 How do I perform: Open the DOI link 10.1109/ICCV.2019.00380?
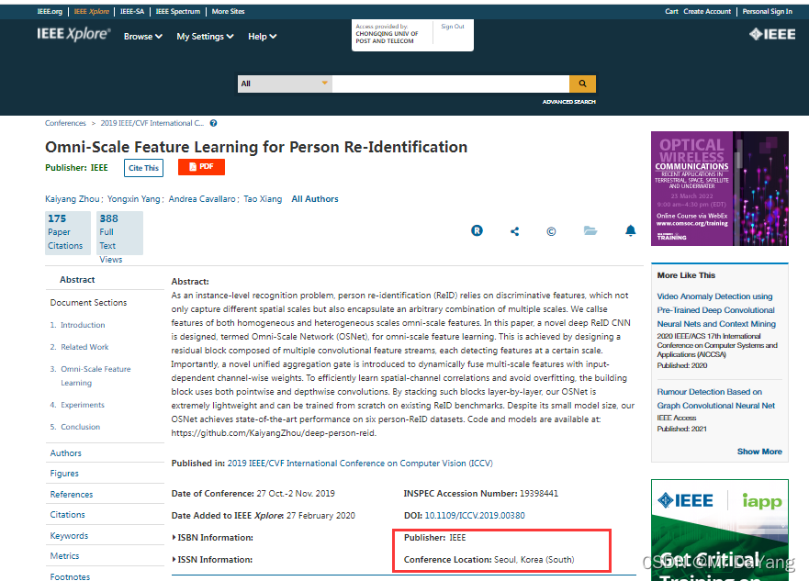coord(475,516)
